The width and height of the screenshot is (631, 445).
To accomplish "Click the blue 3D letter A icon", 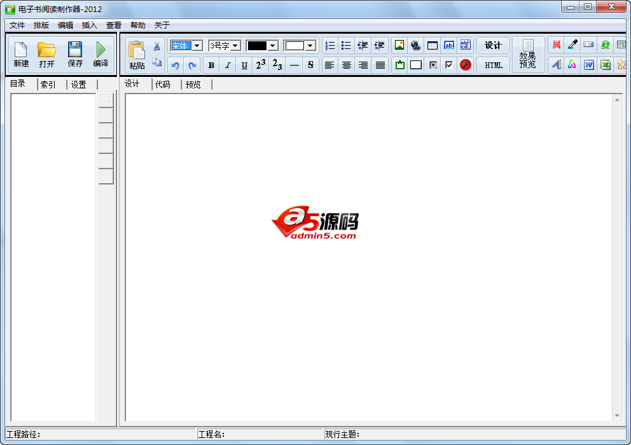I will pyautogui.click(x=556, y=64).
